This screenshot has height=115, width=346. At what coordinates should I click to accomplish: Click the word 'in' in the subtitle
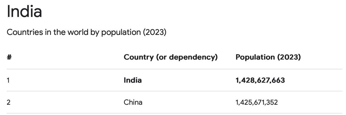point(48,33)
